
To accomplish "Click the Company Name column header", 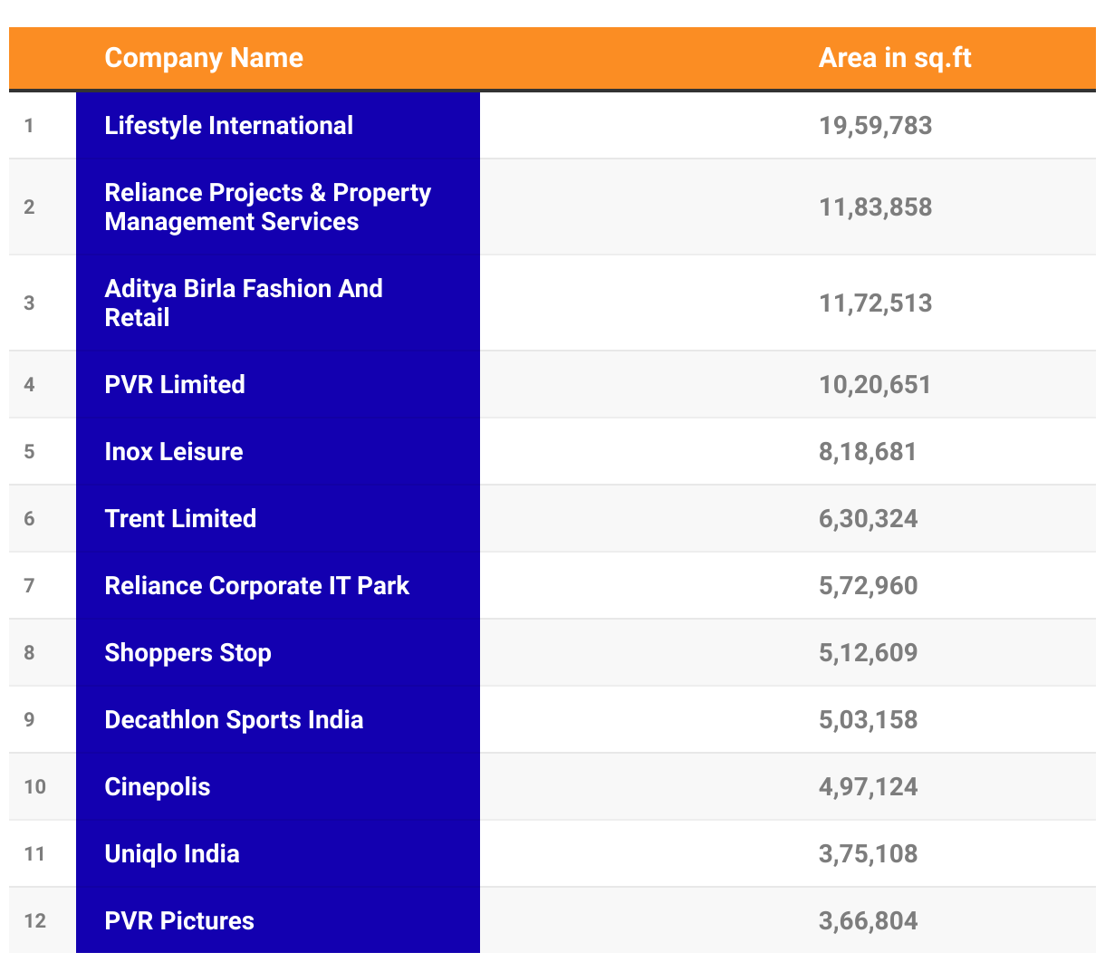I will 204,58.
